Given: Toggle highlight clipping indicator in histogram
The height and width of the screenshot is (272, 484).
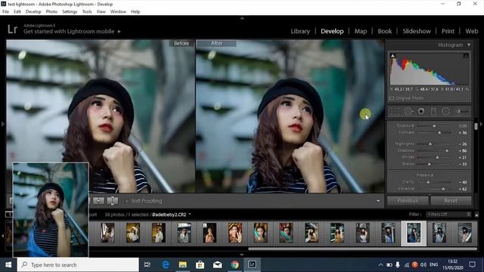Looking at the screenshot, I should [x=466, y=56].
